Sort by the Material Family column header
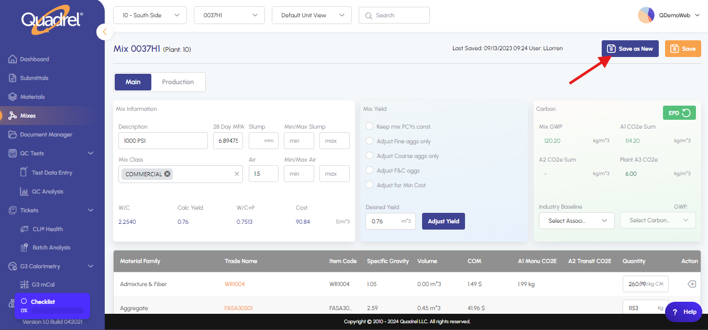 coord(140,261)
